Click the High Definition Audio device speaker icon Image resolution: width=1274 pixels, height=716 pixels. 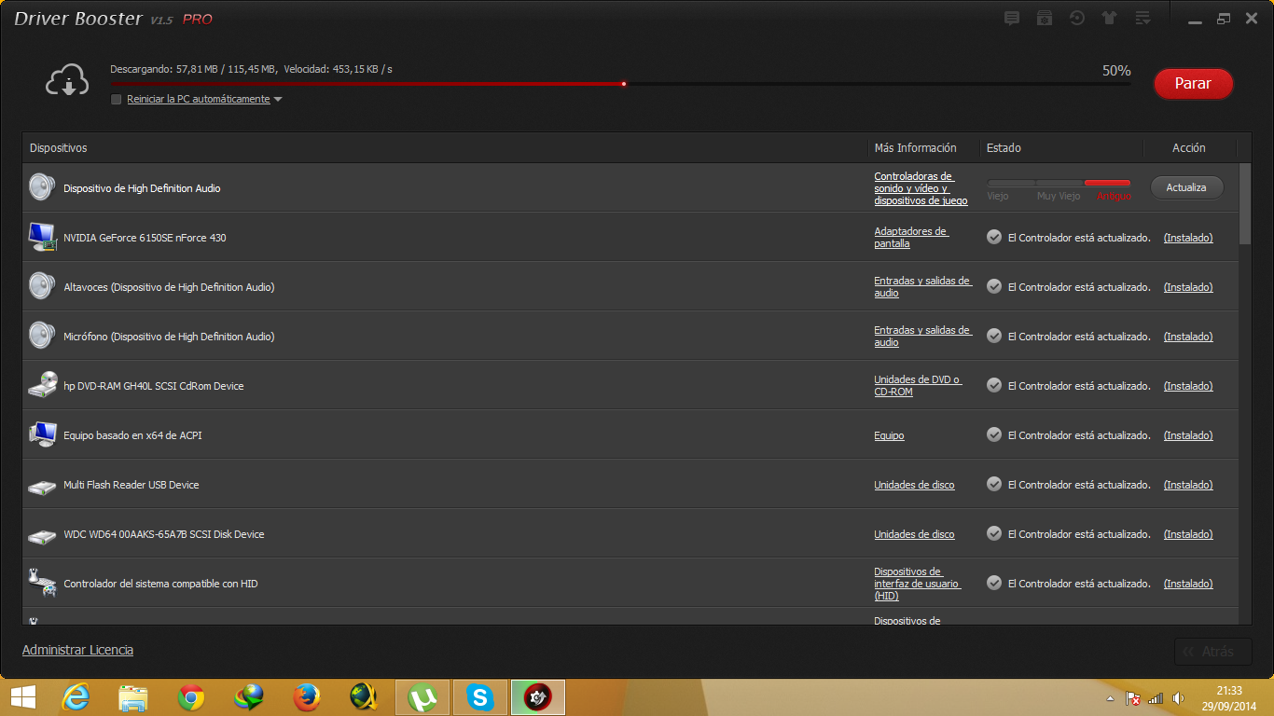42,187
